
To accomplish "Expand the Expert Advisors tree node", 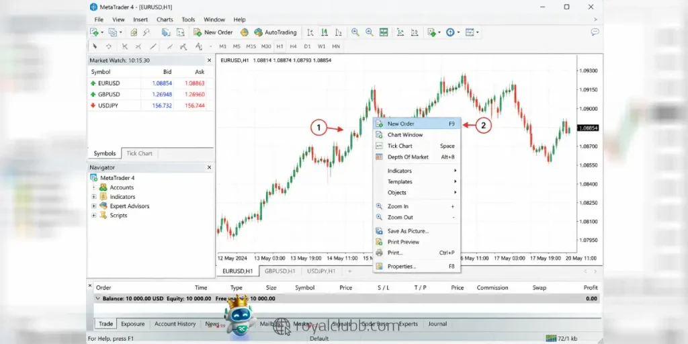I will click(93, 206).
